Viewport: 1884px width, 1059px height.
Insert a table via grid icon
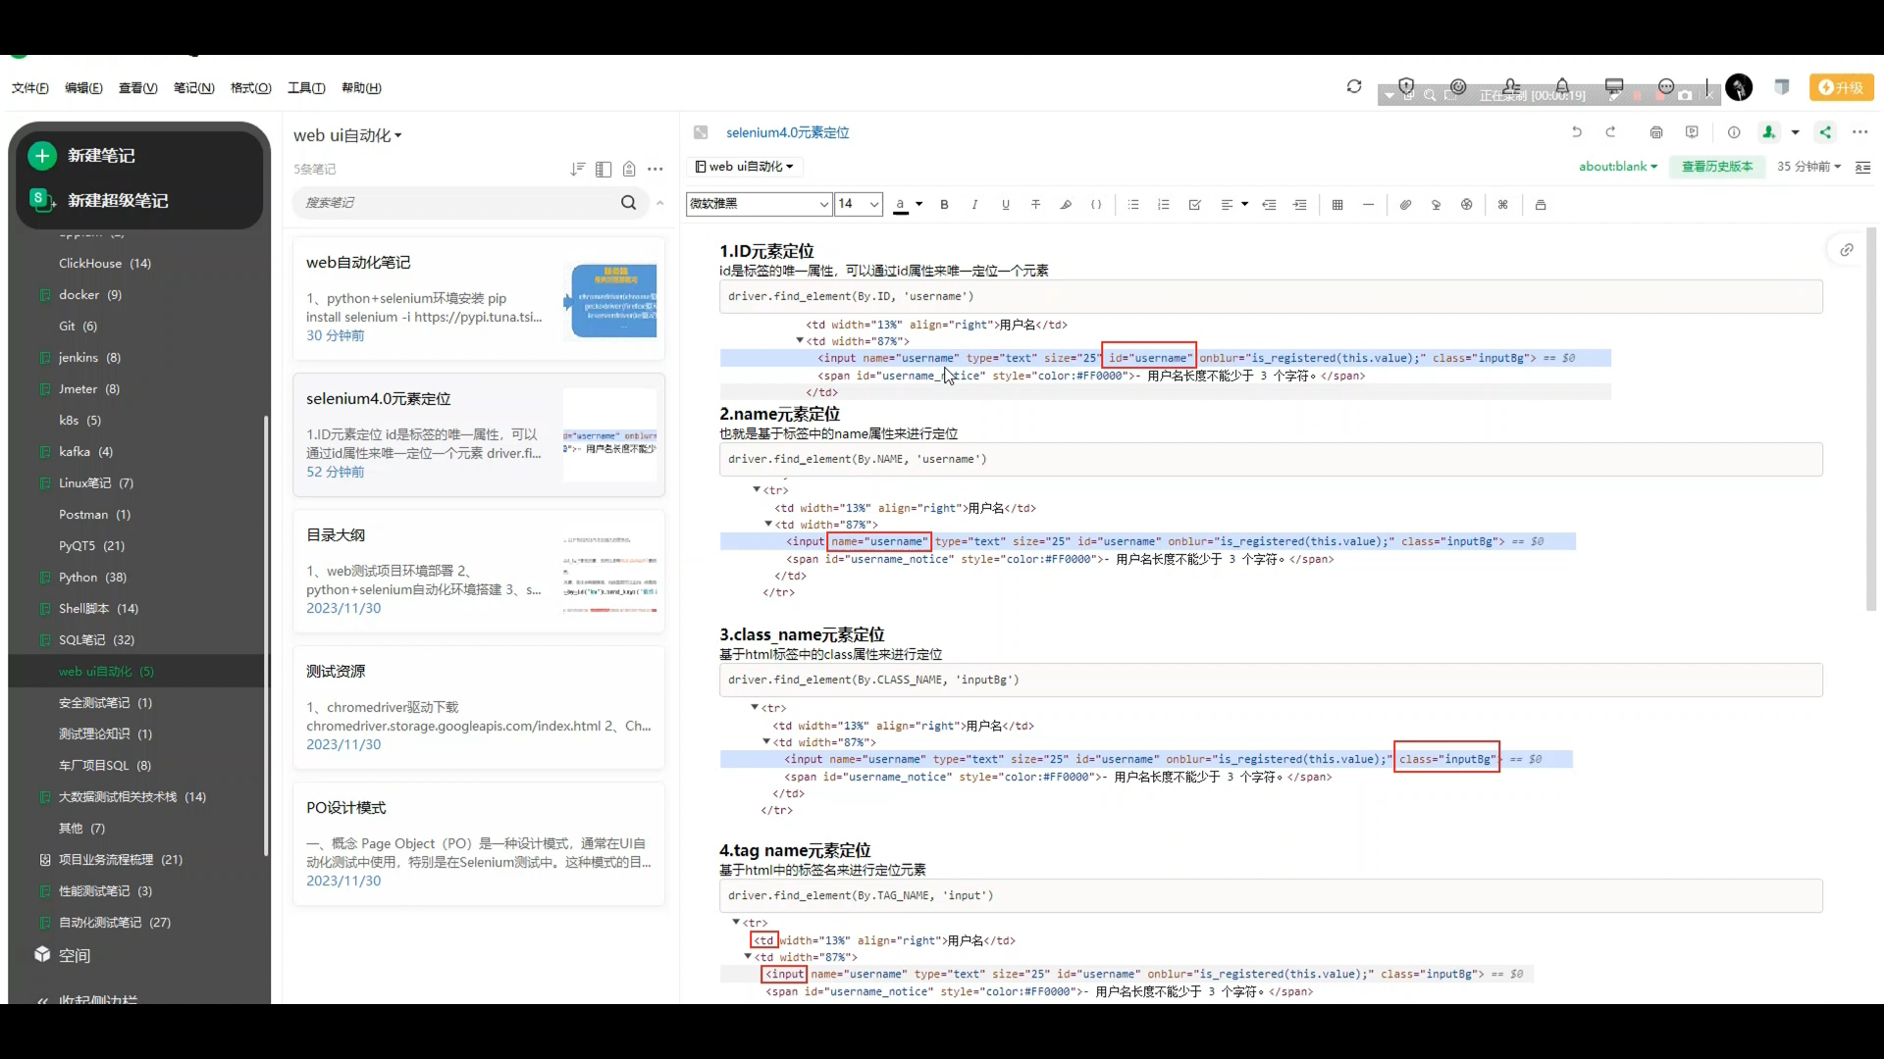click(1337, 205)
